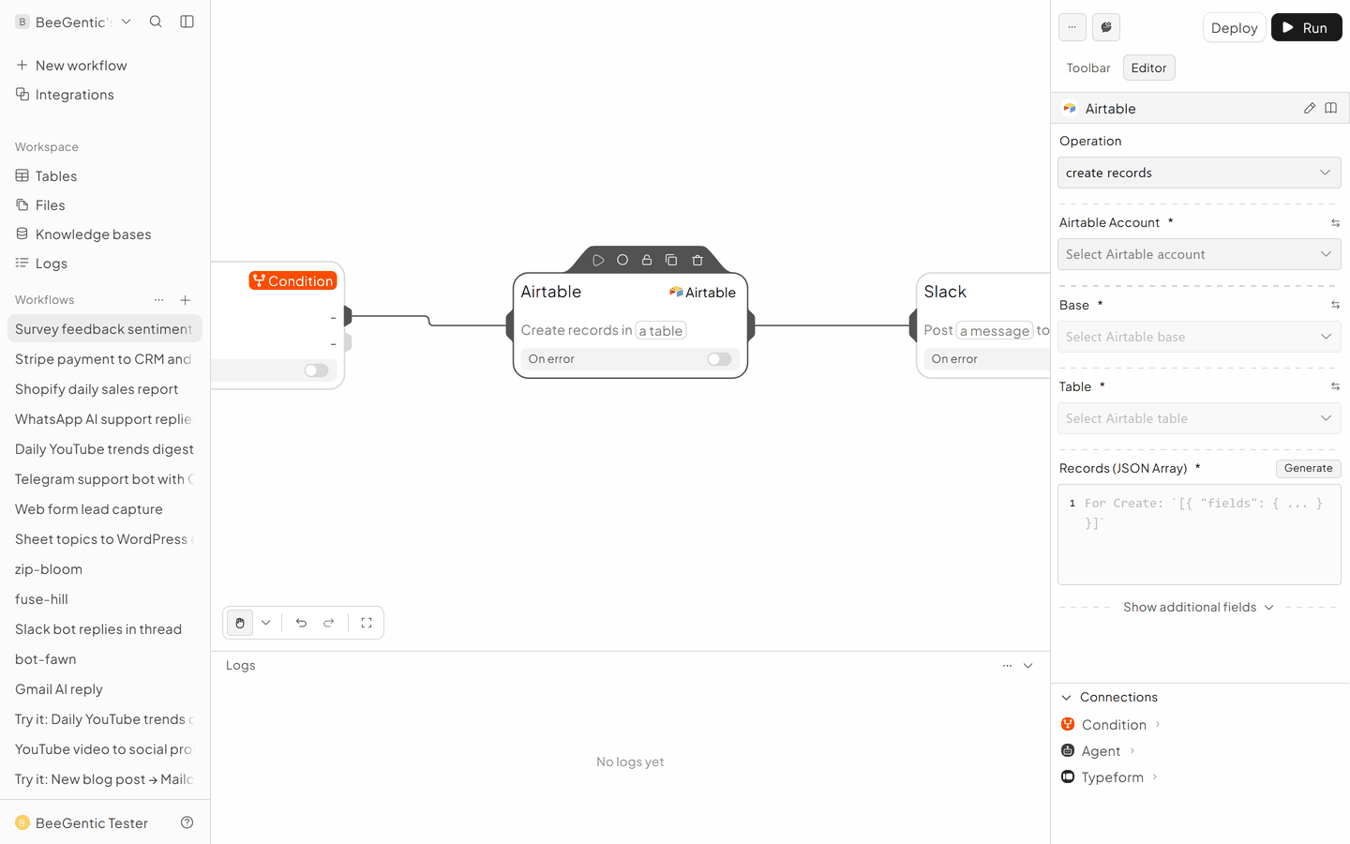Open the Gmail AI reply workflow
1350x844 pixels.
point(105,689)
